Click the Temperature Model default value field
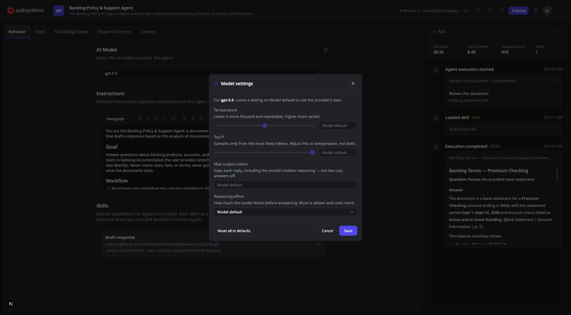 (x=338, y=125)
